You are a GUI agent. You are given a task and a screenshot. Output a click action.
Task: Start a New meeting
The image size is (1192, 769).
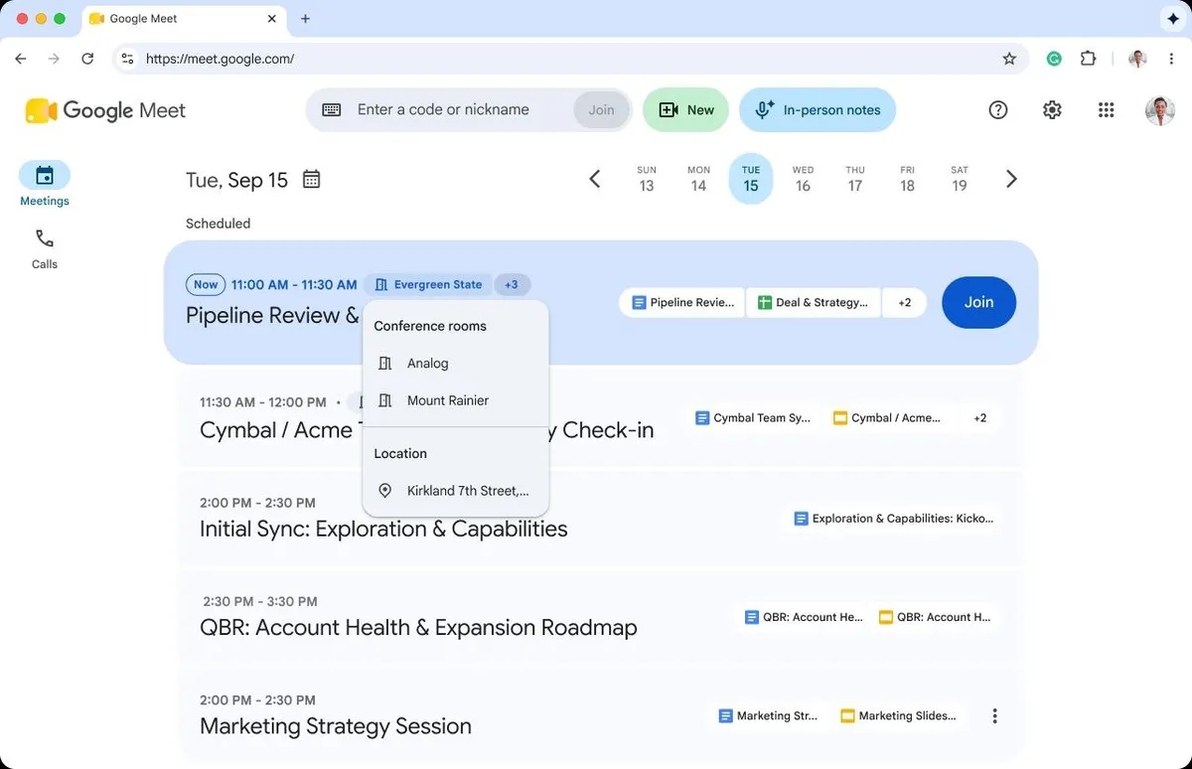[x=685, y=110]
